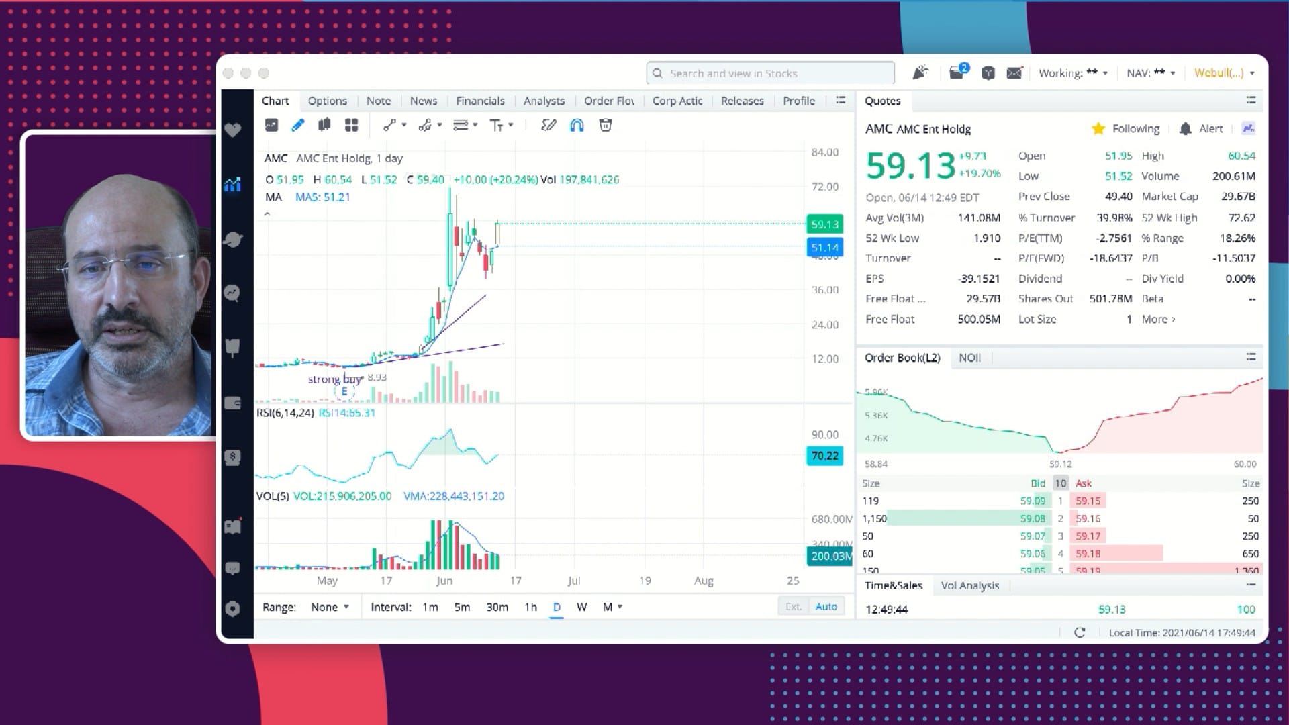This screenshot has width=1289, height=725.
Task: Delete all drawings with trash icon
Action: click(606, 126)
